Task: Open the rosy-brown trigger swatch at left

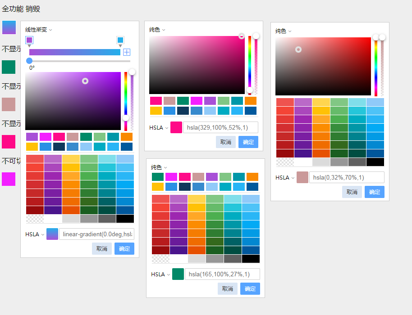Action: 9,104
